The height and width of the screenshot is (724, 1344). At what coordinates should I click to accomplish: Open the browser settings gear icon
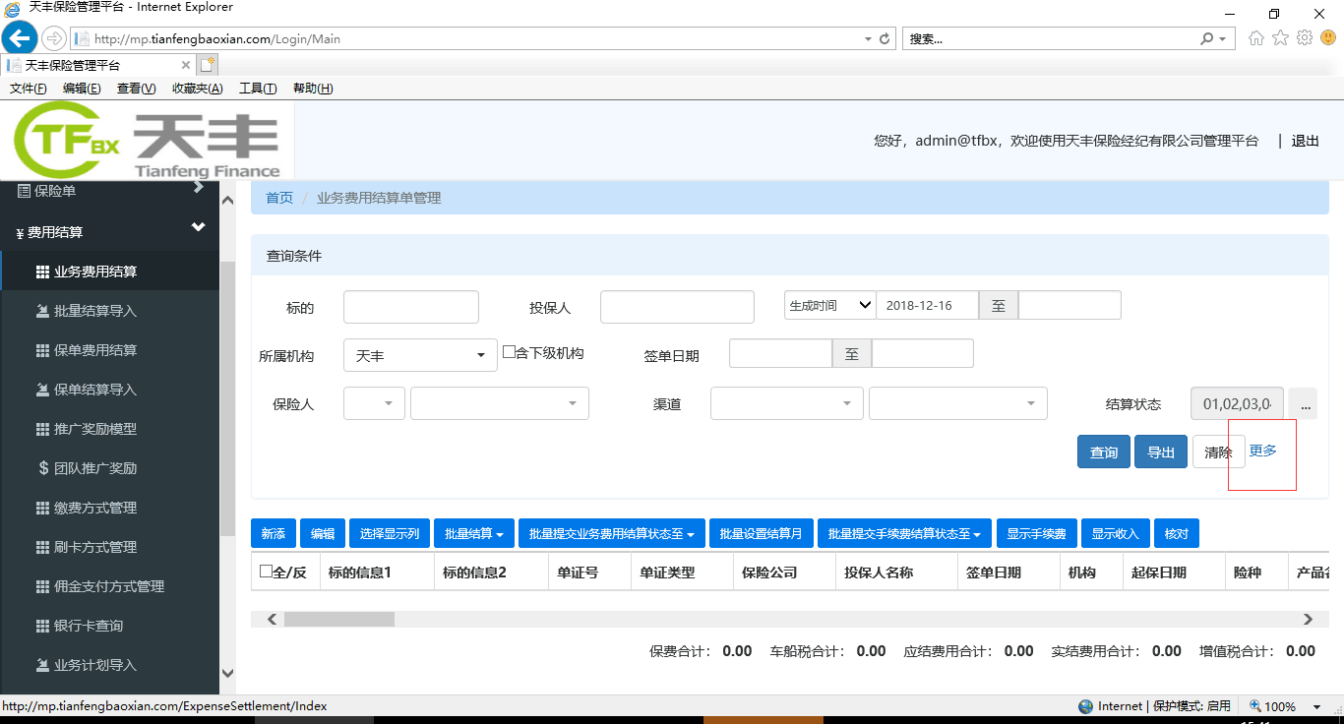point(1305,38)
